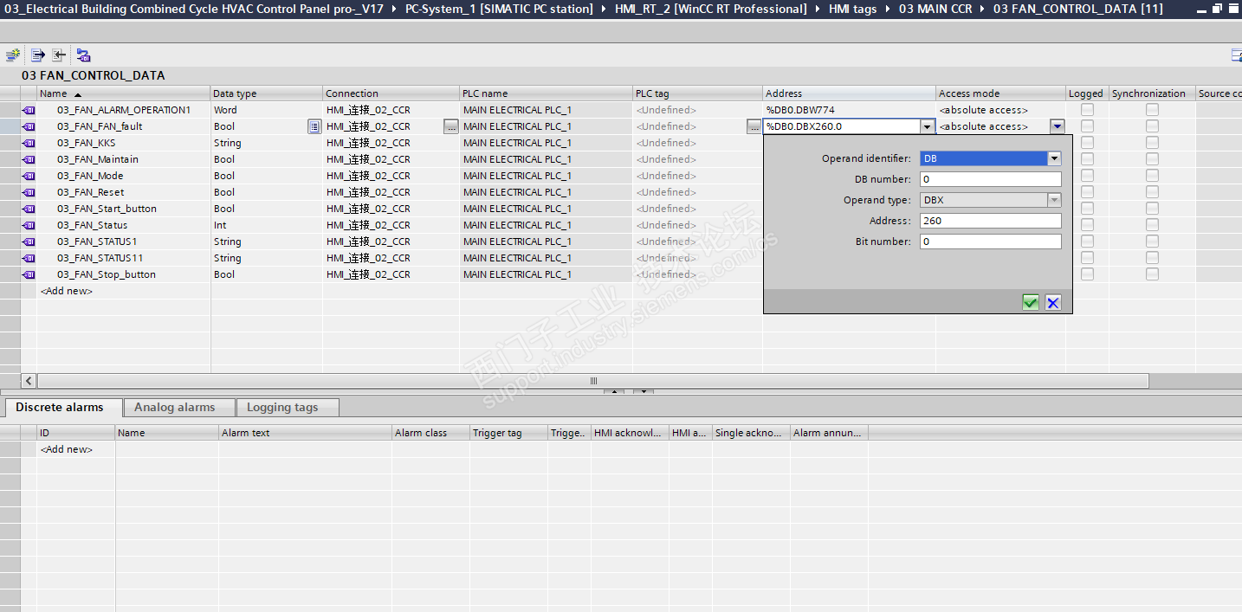Tick Logged checkbox for 03_FAN_Stop_button

1087,274
